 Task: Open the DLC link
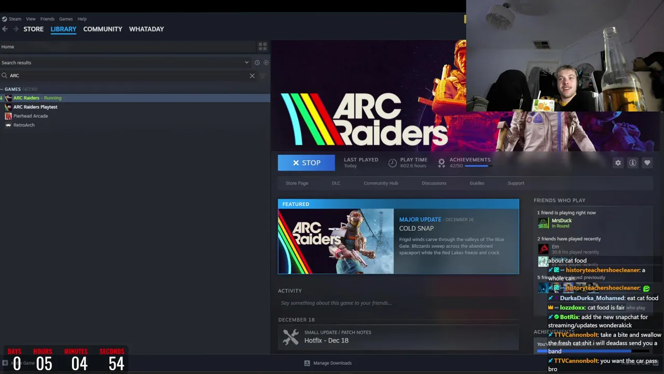[x=336, y=183]
